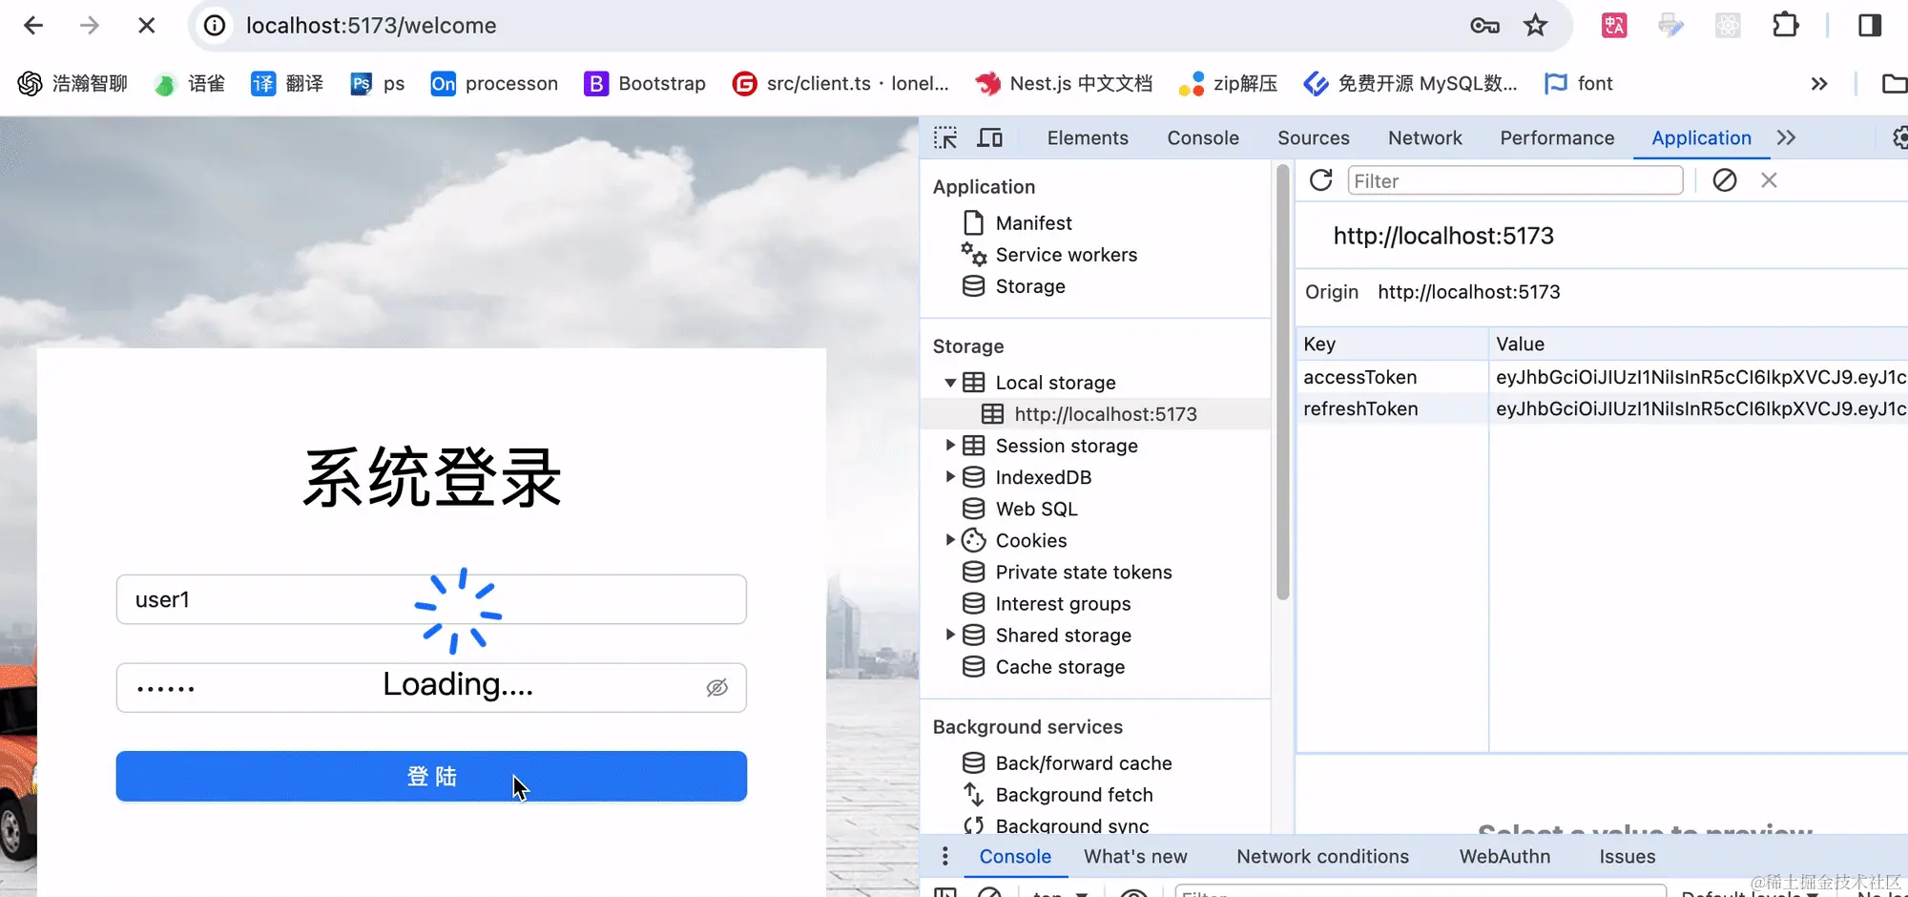Toggle the device toolbar in DevTools
This screenshot has width=1908, height=897.
(x=990, y=138)
